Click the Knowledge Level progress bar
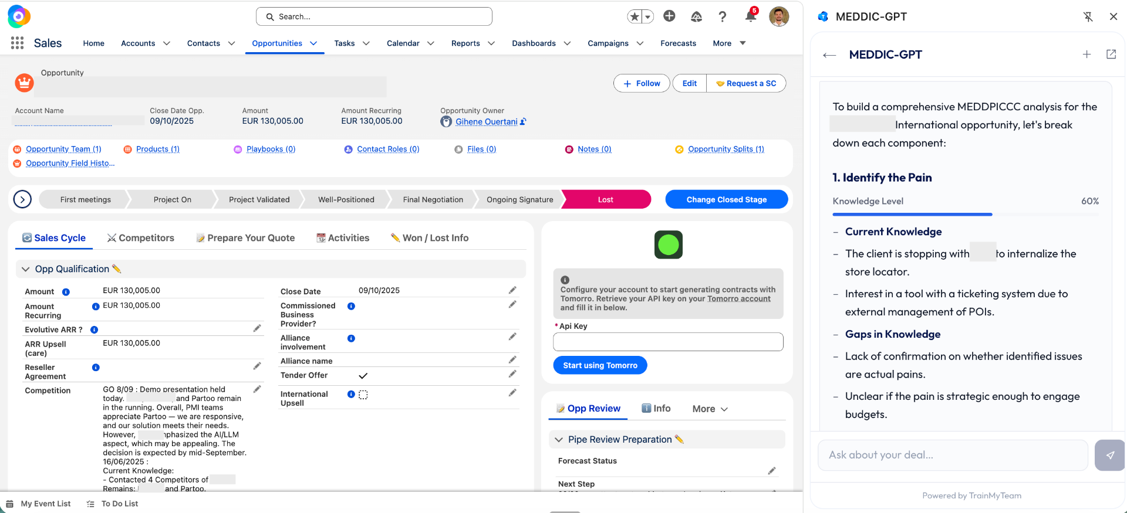The width and height of the screenshot is (1127, 513). (x=966, y=215)
